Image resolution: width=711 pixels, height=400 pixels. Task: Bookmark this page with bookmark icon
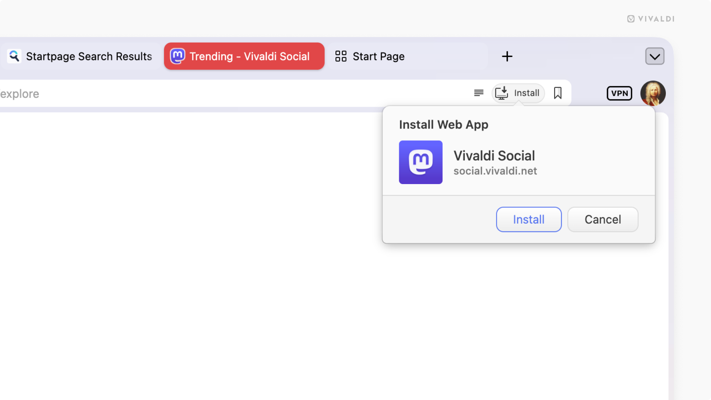point(558,93)
